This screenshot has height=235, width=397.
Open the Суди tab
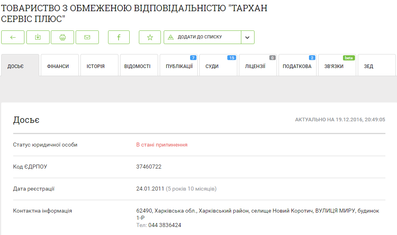[218, 66]
